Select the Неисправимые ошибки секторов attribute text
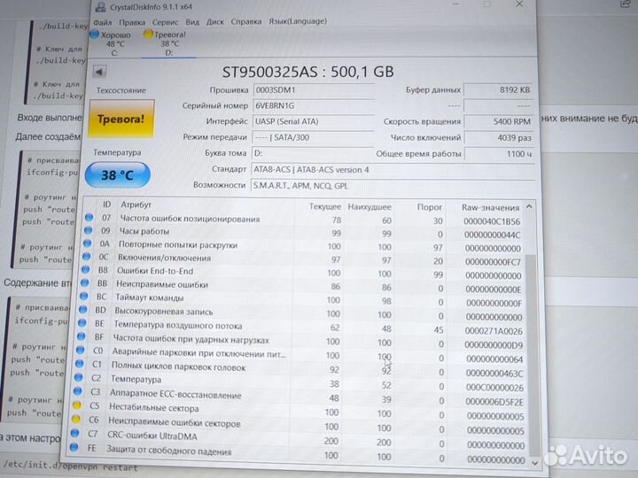This screenshot has height=478, width=638. [x=175, y=423]
